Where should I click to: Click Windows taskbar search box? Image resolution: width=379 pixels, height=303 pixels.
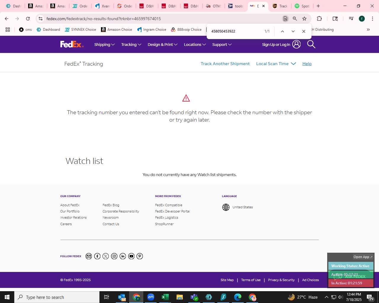point(57,297)
